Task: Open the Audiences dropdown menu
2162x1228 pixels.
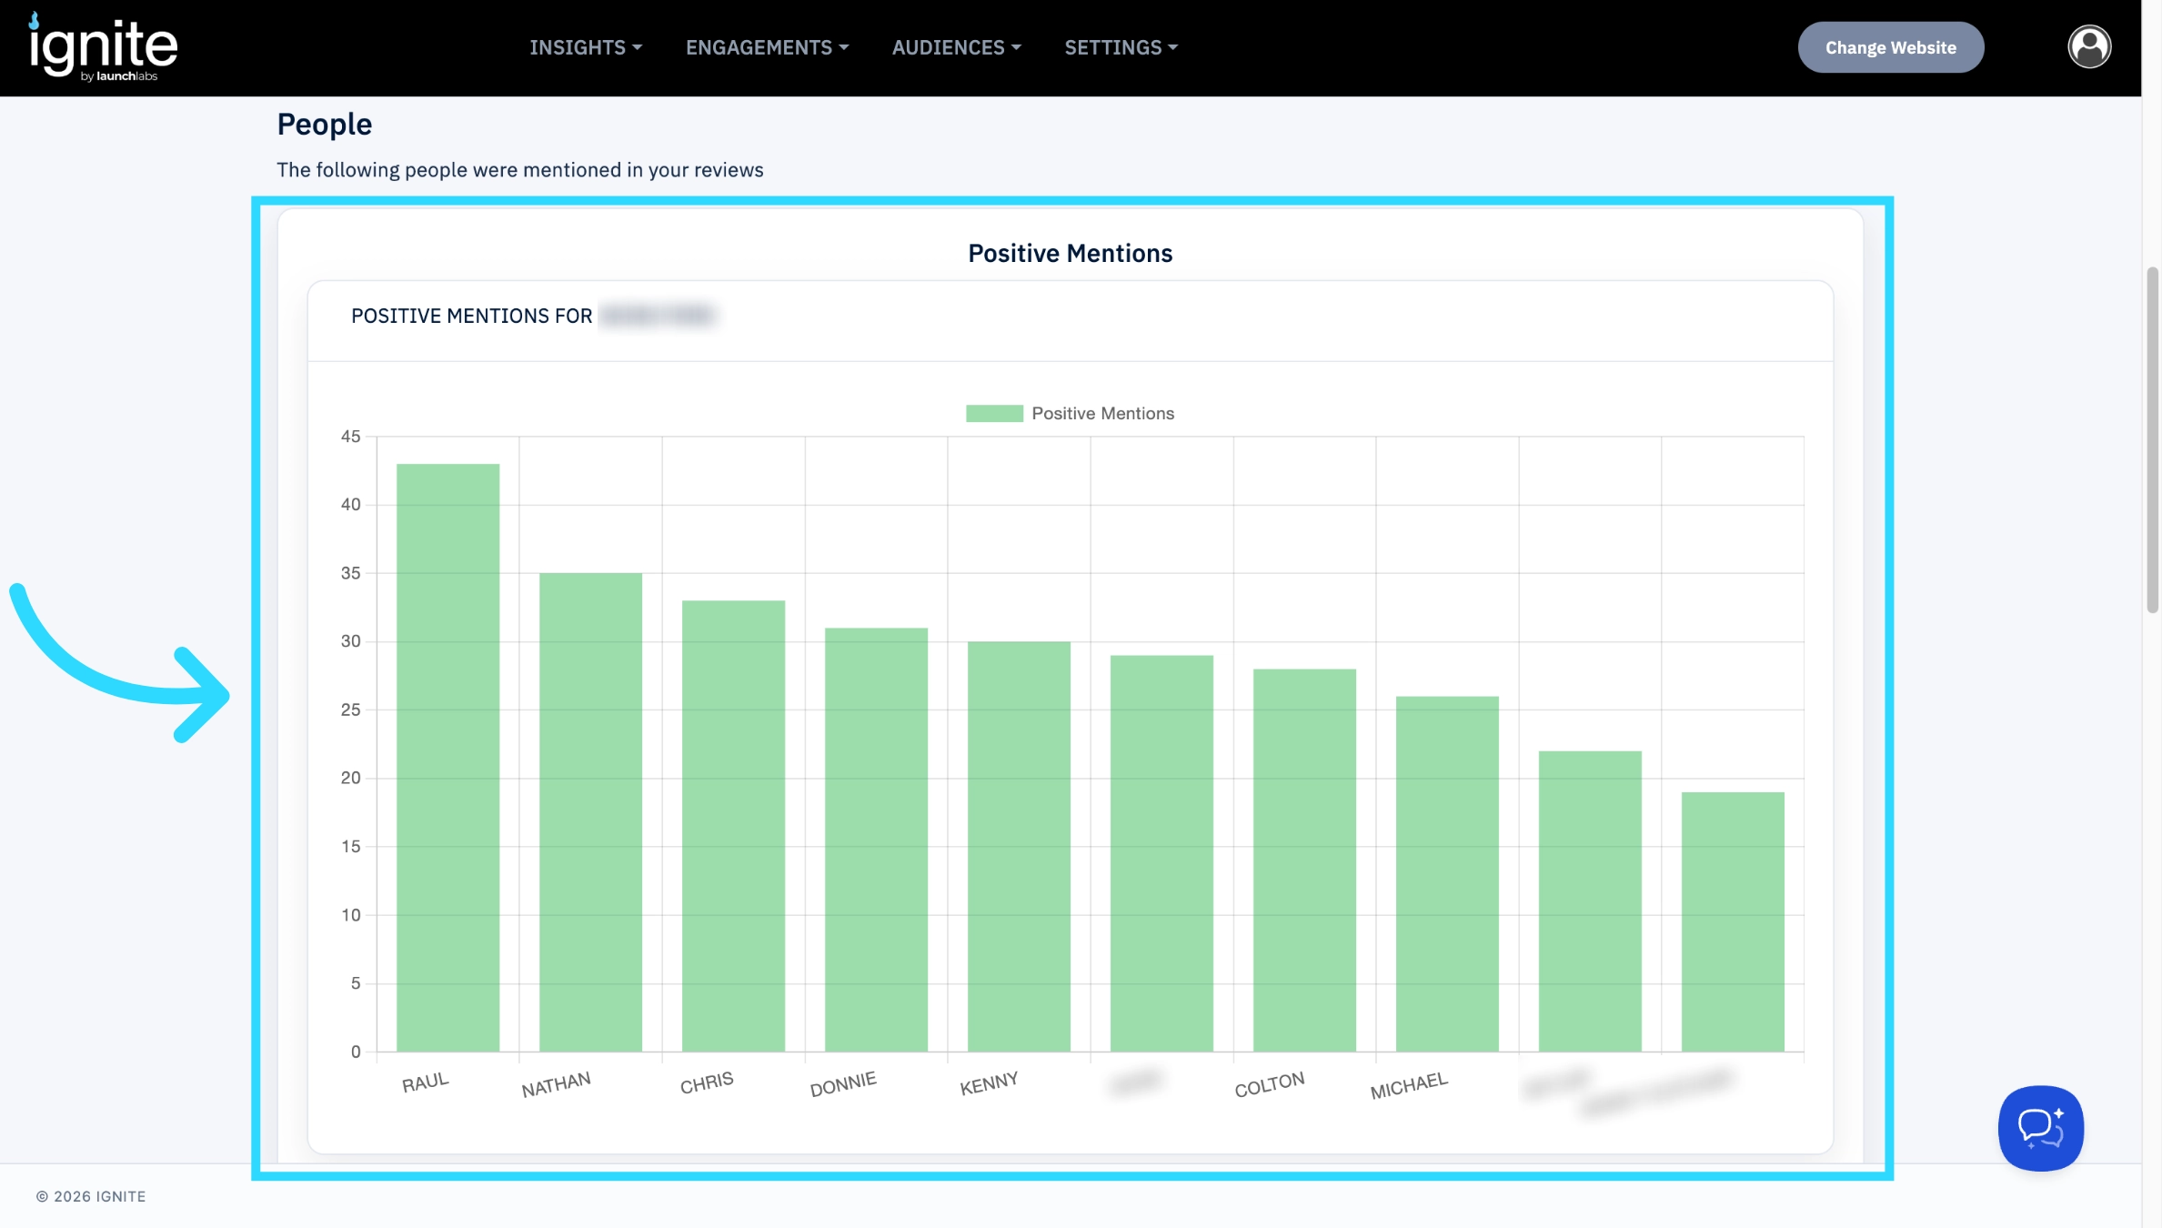Action: (x=956, y=47)
